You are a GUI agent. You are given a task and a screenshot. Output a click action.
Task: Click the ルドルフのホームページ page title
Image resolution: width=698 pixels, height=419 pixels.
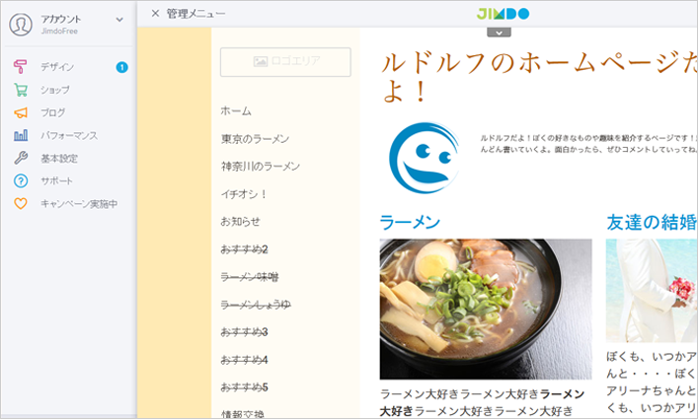pyautogui.click(x=539, y=77)
